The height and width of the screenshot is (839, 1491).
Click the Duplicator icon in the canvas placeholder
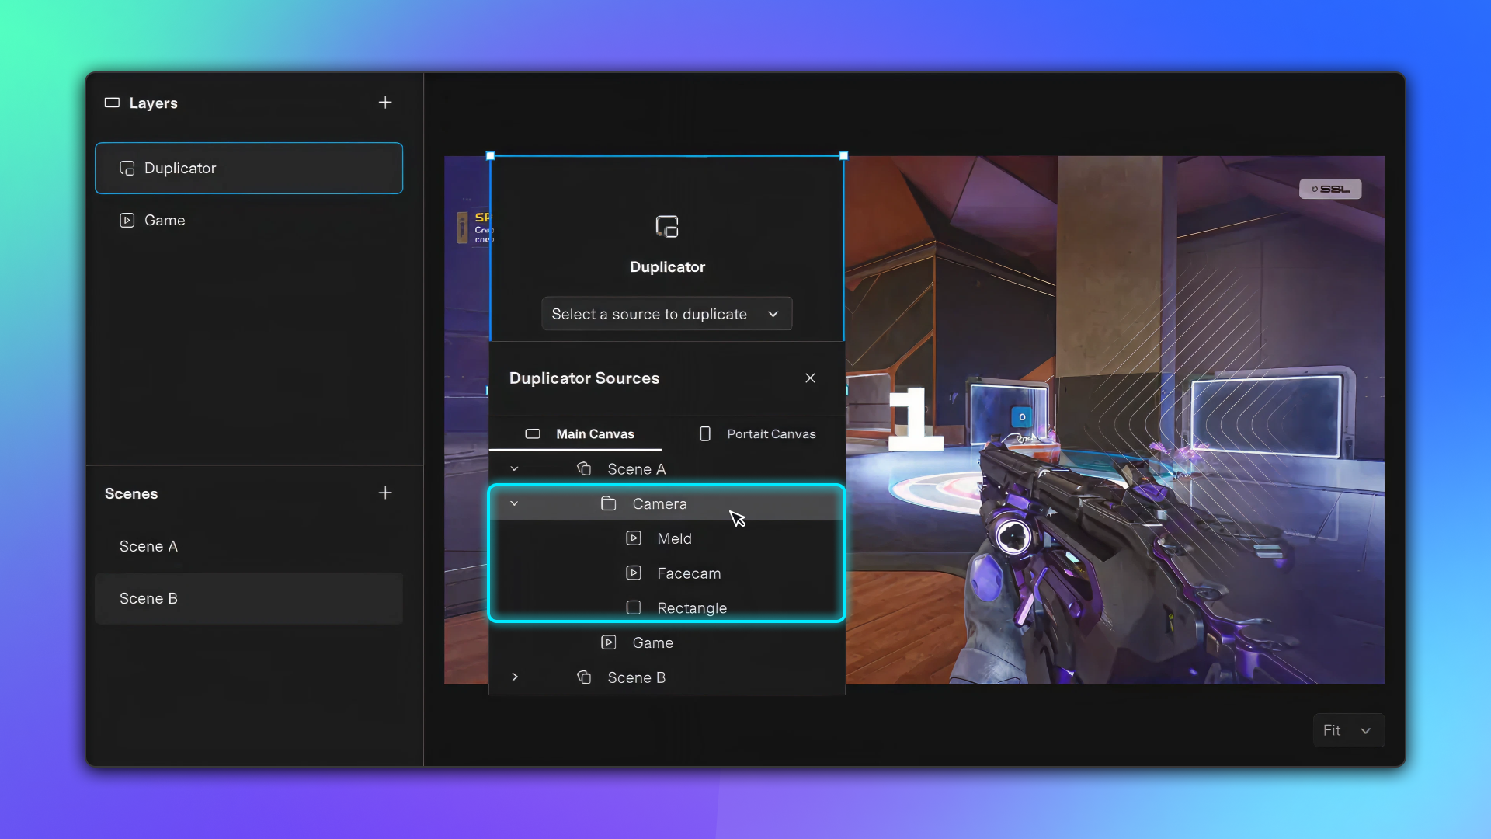[x=667, y=227]
